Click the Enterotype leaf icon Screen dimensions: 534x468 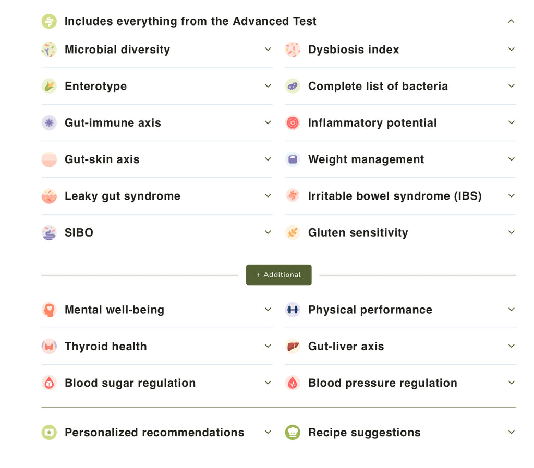[x=49, y=86]
